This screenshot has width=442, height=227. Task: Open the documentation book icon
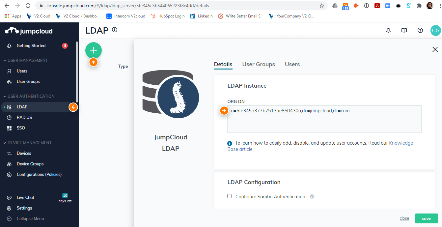pos(404,30)
